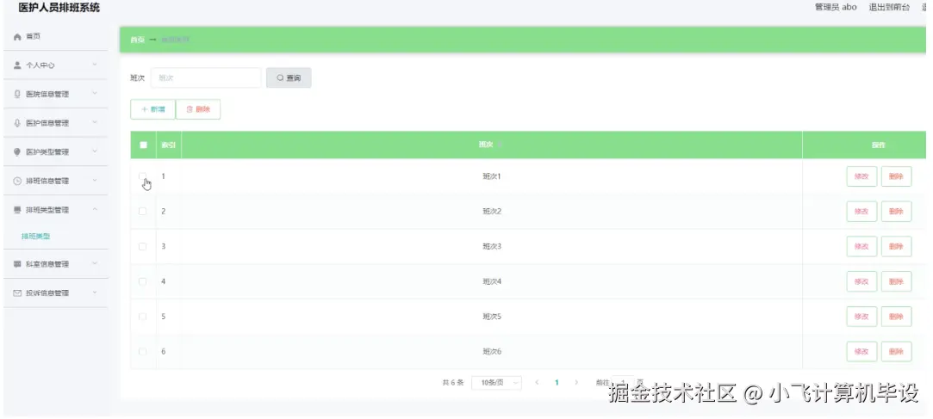This screenshot has width=933, height=419.
Task: Tick the checkbox for row 班次6
Action: pos(143,351)
